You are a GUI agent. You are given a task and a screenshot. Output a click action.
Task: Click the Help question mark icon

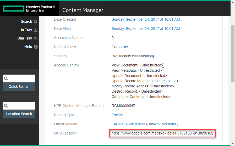click(36, 47)
